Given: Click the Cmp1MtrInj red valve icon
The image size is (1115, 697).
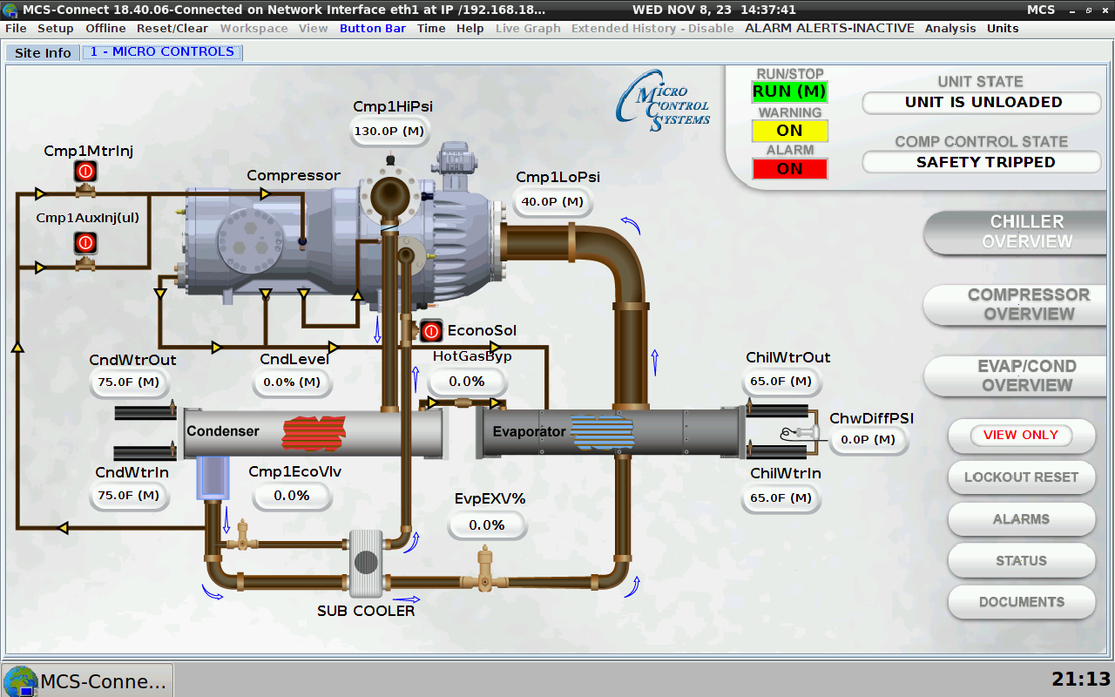Looking at the screenshot, I should 85,172.
